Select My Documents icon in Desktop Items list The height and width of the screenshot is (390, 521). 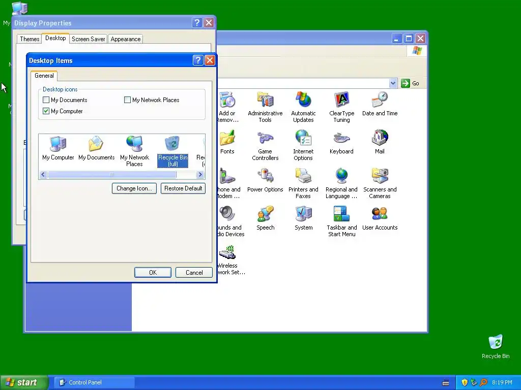96,148
